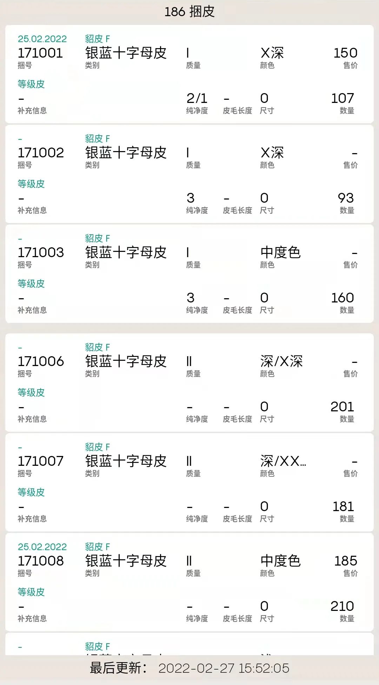
Task: Tap the 等级皮 link under lot 171006
Action: (x=31, y=392)
